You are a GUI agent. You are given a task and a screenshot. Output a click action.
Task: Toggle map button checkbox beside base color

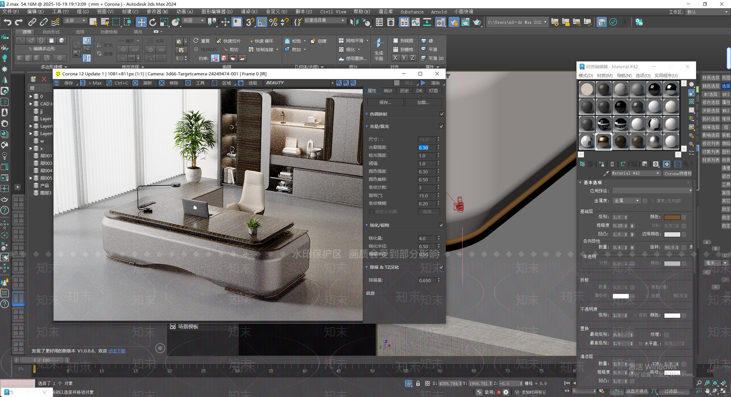[684, 217]
